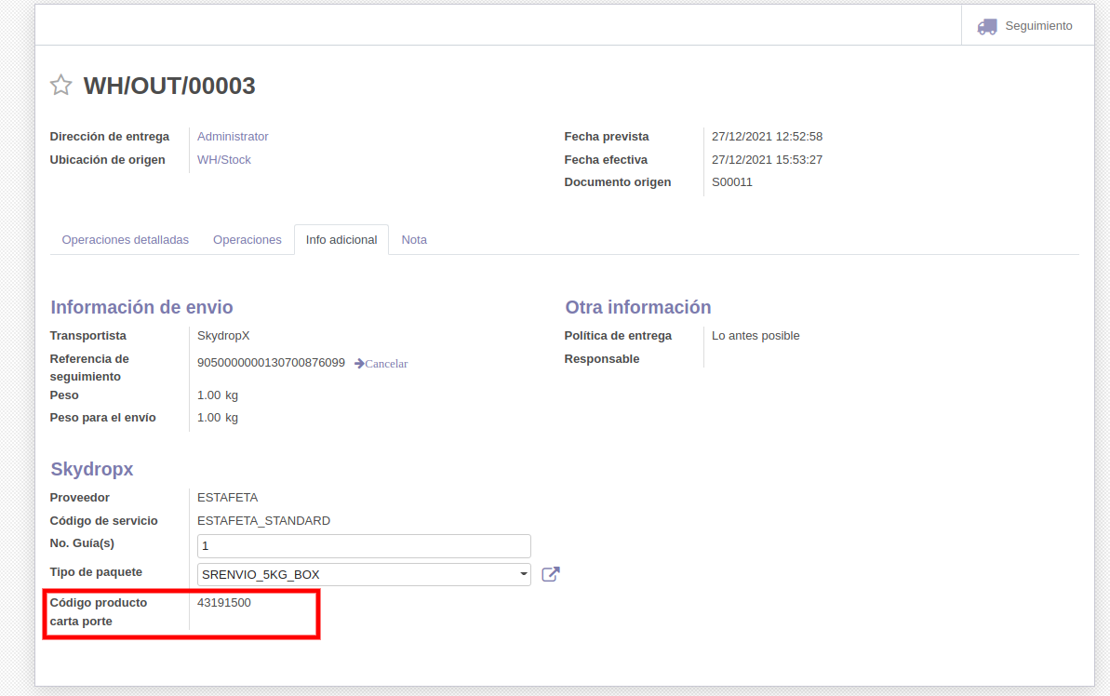Open Seguimiento with the truck icon
Screen dimensions: 1110x696
pos(1025,26)
